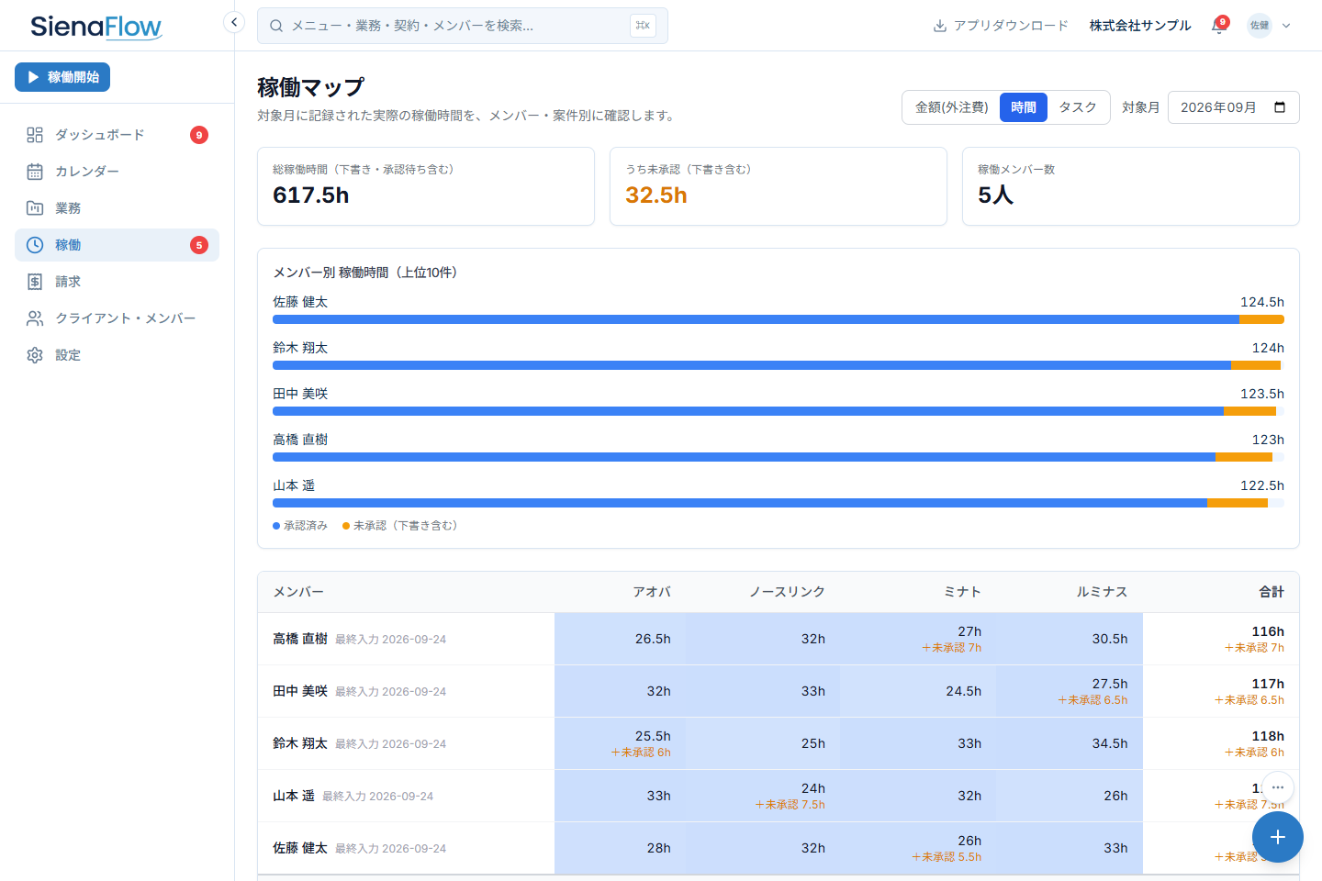Click the app download icon
This screenshot has width=1322, height=881.
point(940,26)
